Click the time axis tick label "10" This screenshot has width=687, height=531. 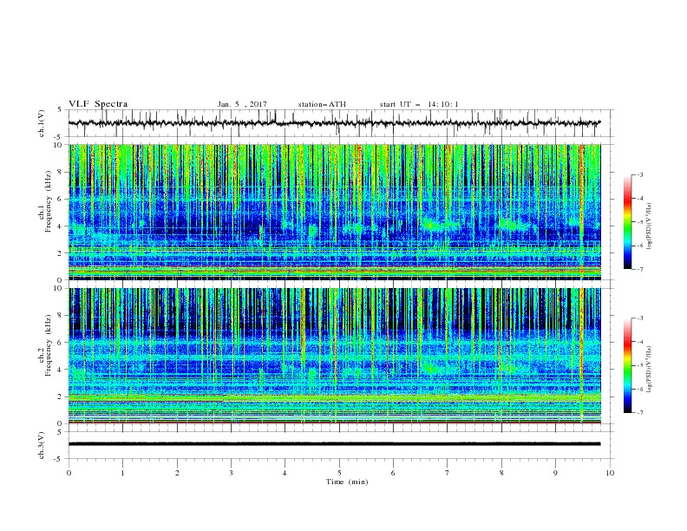coord(610,473)
